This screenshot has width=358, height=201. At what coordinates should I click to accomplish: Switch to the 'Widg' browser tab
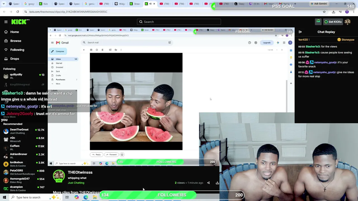[x=120, y=4]
